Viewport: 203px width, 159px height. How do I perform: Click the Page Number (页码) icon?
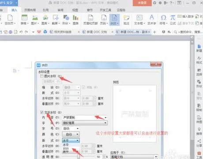tap(104, 20)
